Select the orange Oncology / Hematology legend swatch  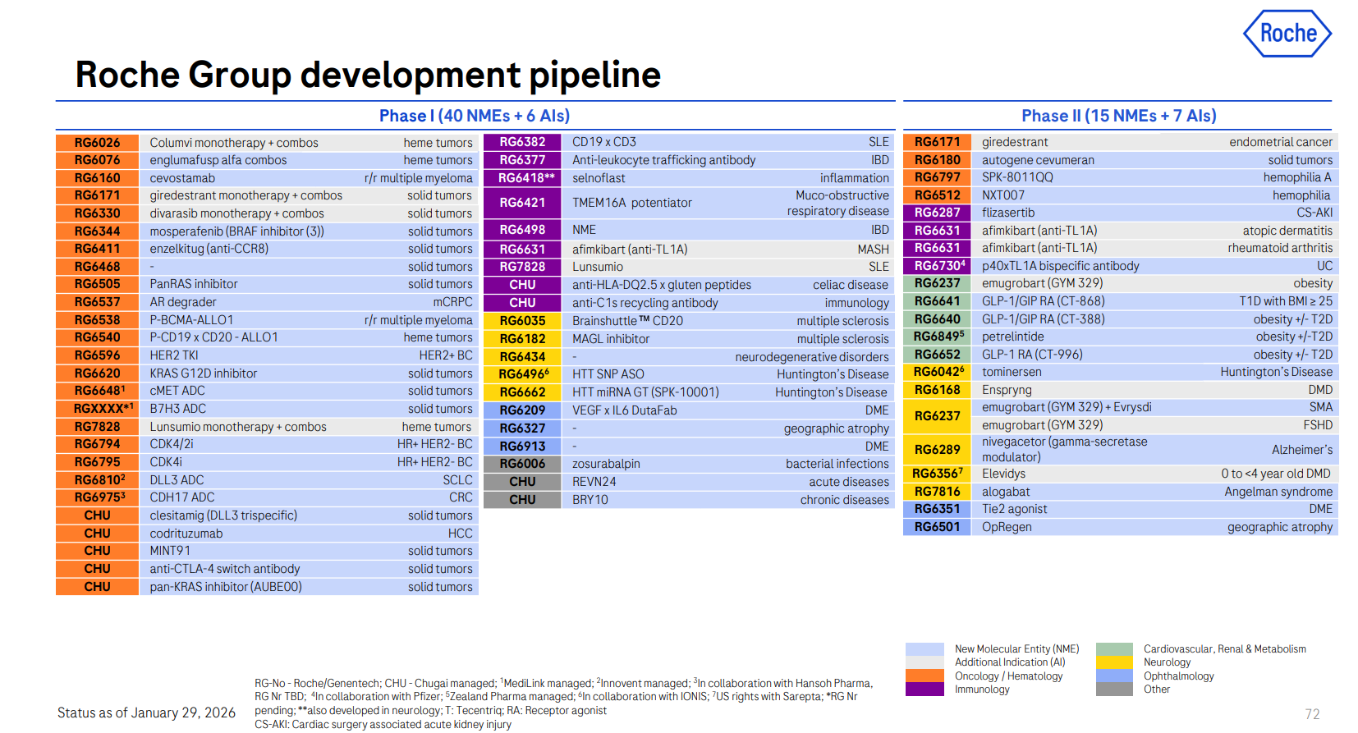pyautogui.click(x=924, y=676)
